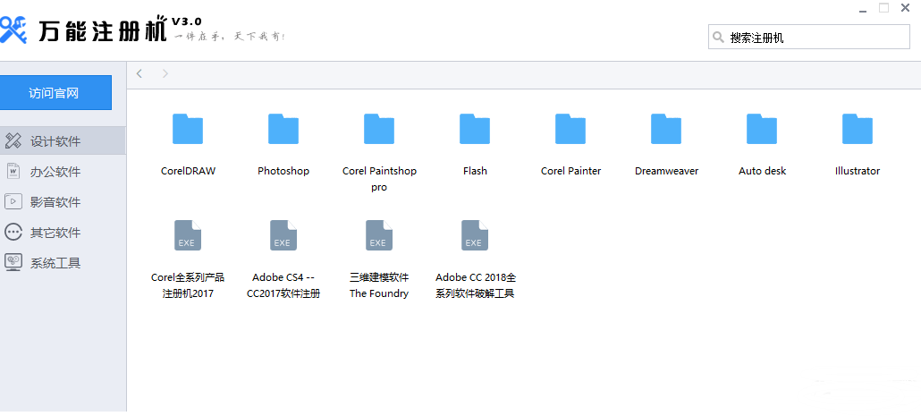Switch to 其它软件 category
Image resolution: width=921 pixels, height=416 pixels.
(x=63, y=232)
